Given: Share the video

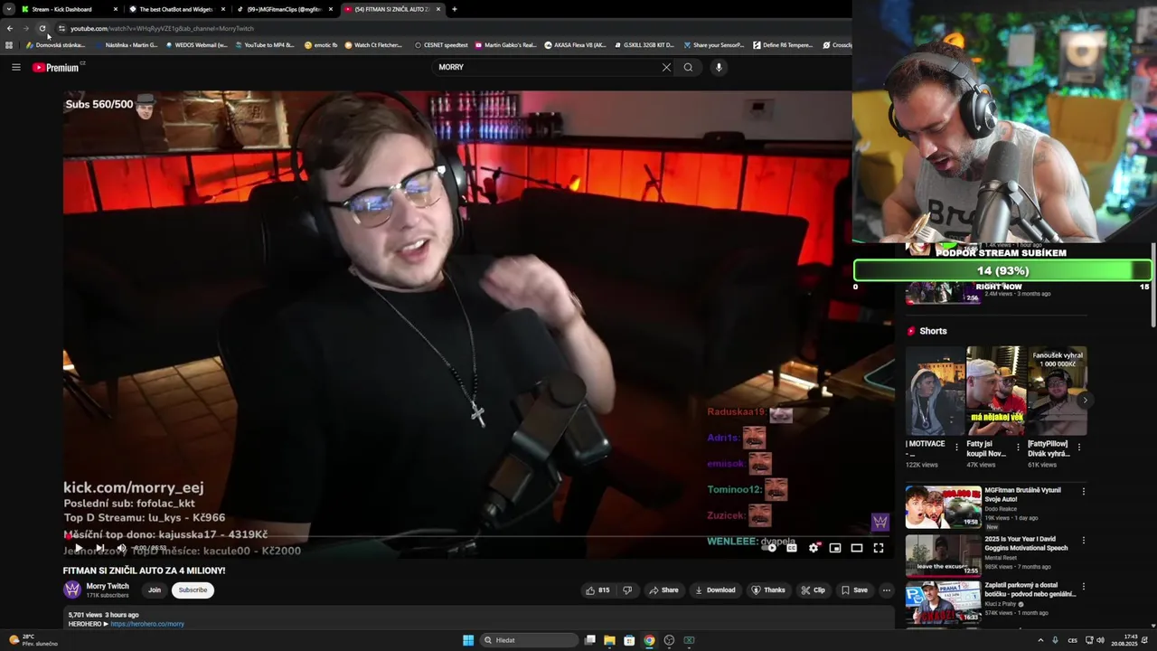Looking at the screenshot, I should click(x=663, y=590).
